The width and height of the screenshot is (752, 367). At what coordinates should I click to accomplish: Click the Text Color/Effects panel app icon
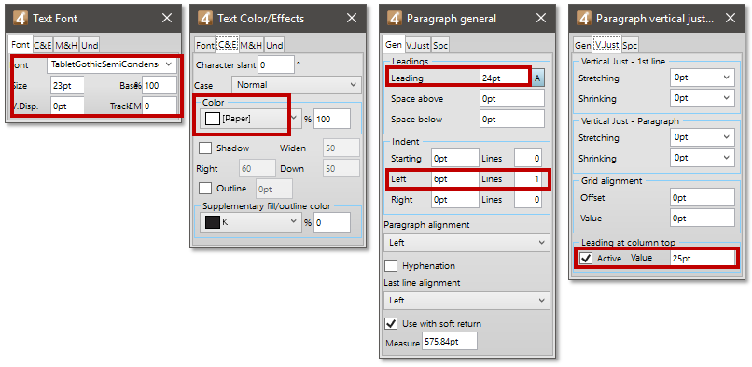coord(204,19)
